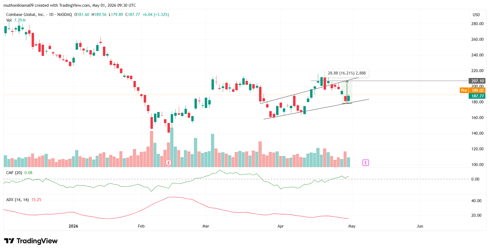This screenshot has width=490, height=251.
Task: Select the CMF (20) indicator legend
Action: [x=14, y=173]
